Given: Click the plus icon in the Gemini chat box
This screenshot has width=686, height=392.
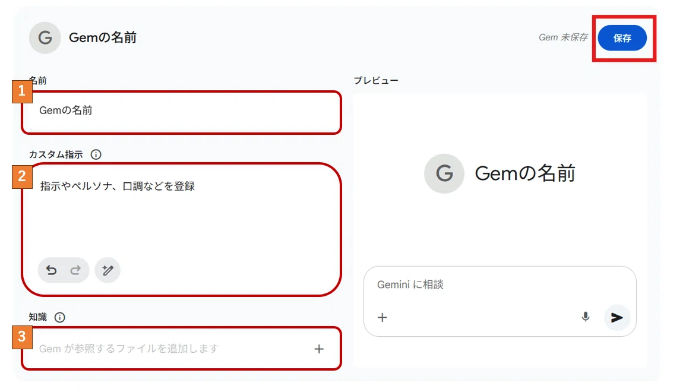Looking at the screenshot, I should (382, 317).
